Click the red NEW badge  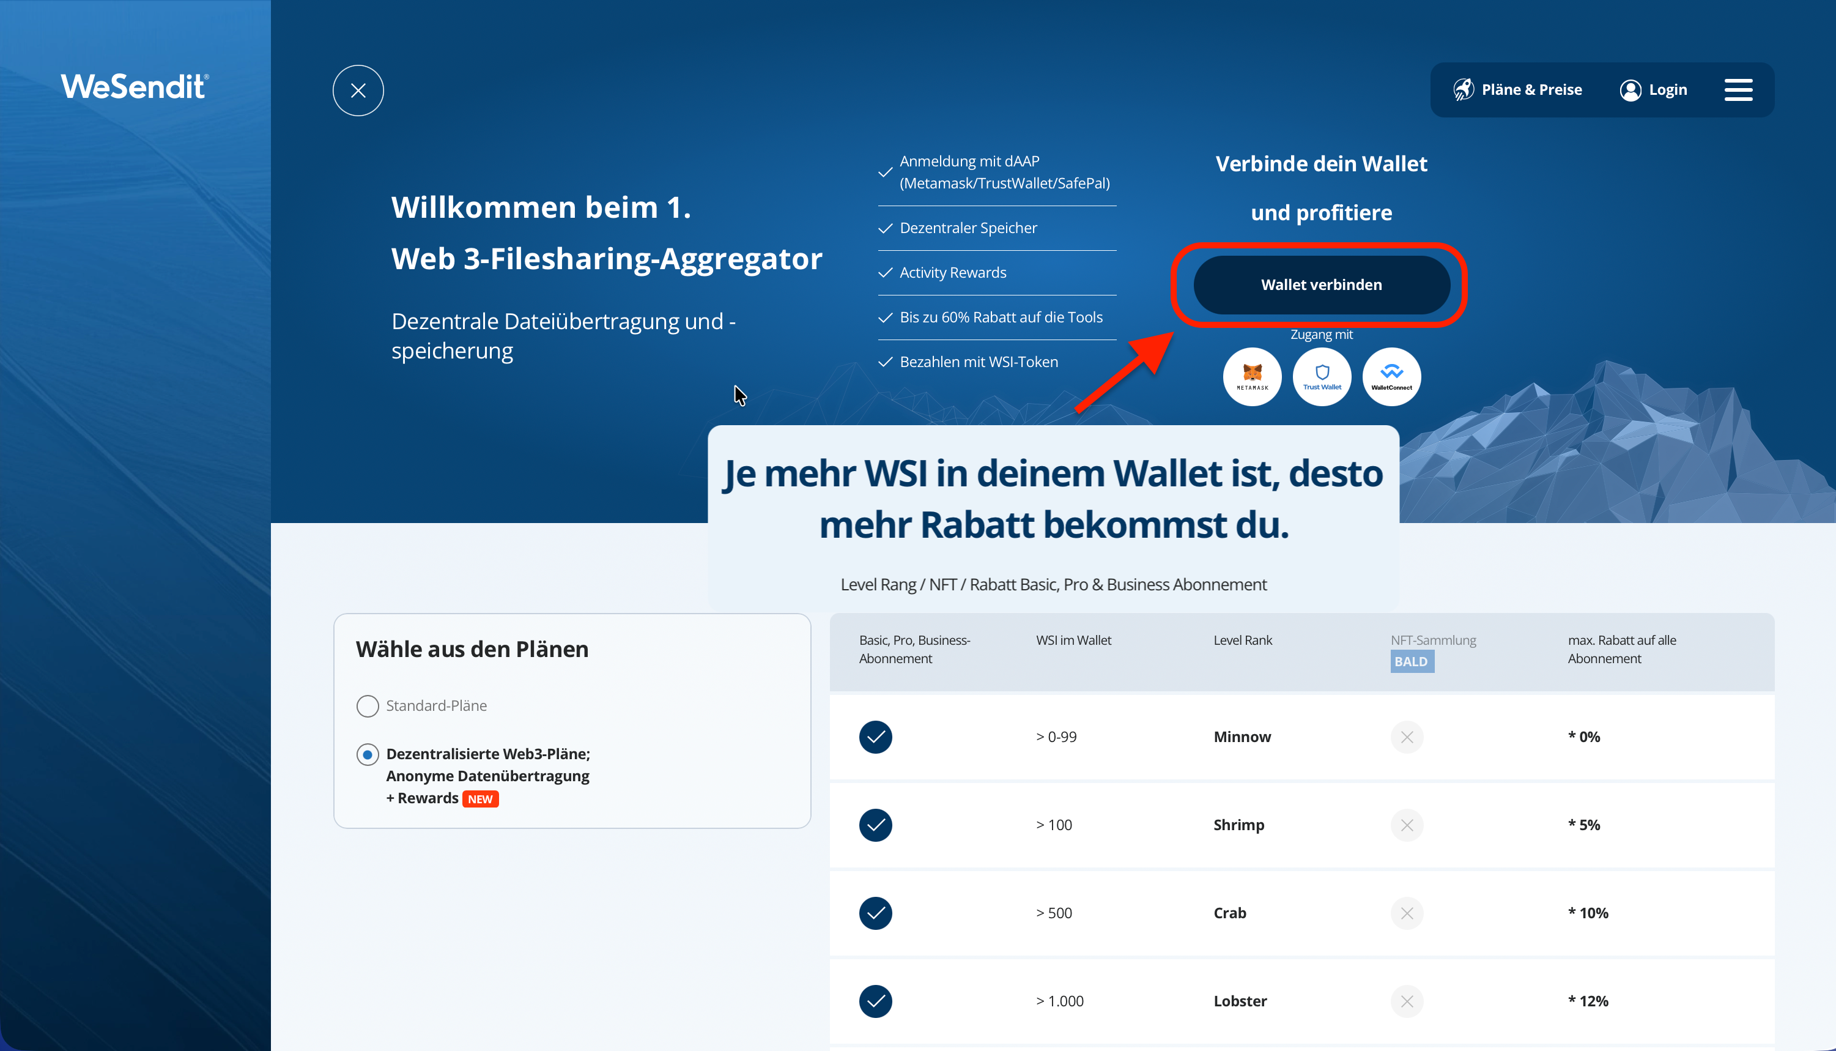click(479, 799)
